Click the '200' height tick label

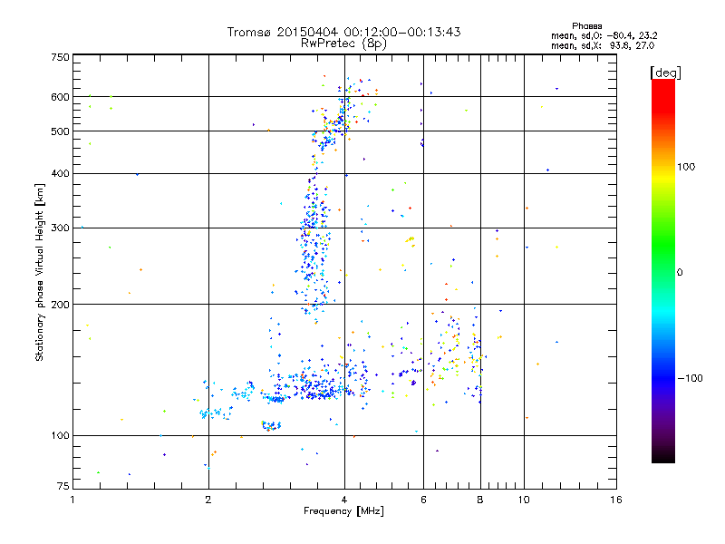60,305
